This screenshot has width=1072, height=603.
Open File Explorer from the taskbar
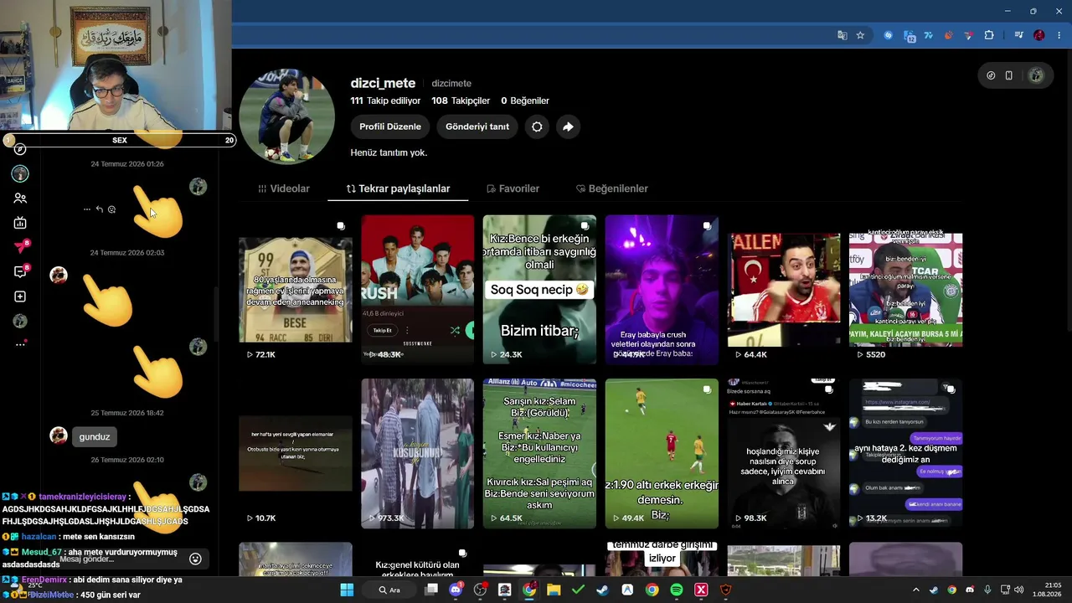click(554, 590)
